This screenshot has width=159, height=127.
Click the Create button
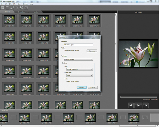[x=82, y=87]
